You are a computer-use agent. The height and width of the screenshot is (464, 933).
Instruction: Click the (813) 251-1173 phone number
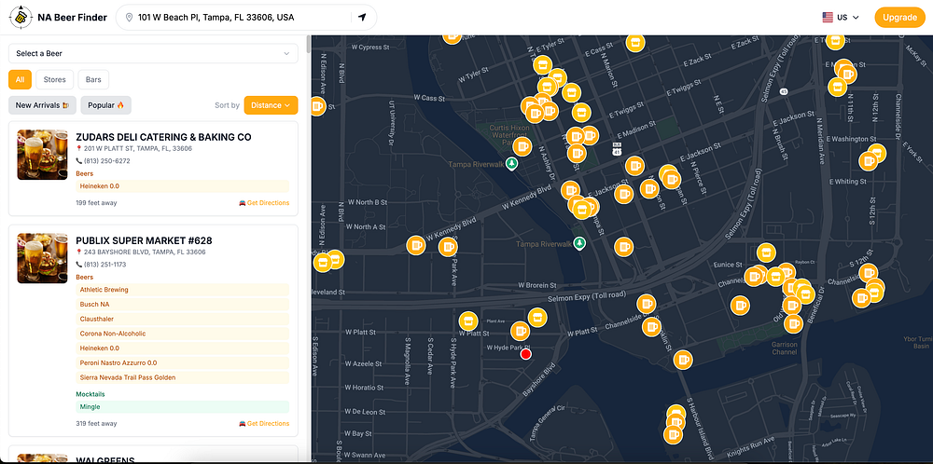[x=107, y=265]
